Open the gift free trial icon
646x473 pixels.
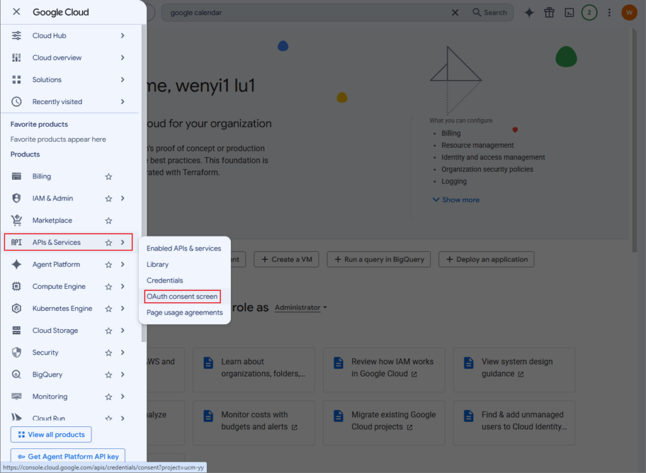549,13
